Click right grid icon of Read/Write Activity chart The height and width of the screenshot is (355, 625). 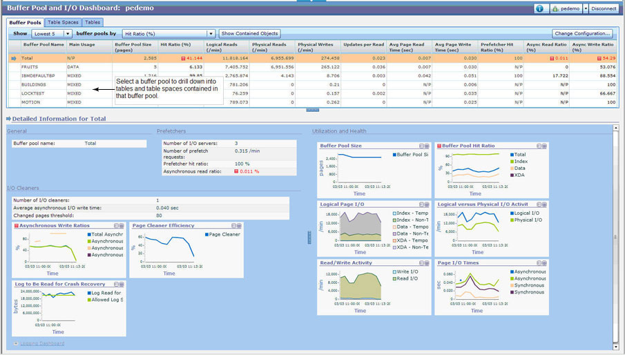(x=427, y=263)
